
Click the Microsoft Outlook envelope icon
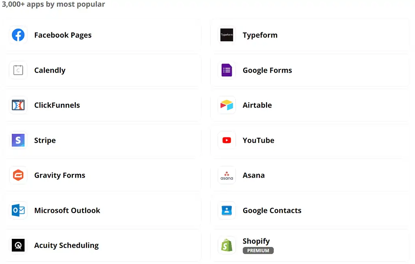coord(18,210)
